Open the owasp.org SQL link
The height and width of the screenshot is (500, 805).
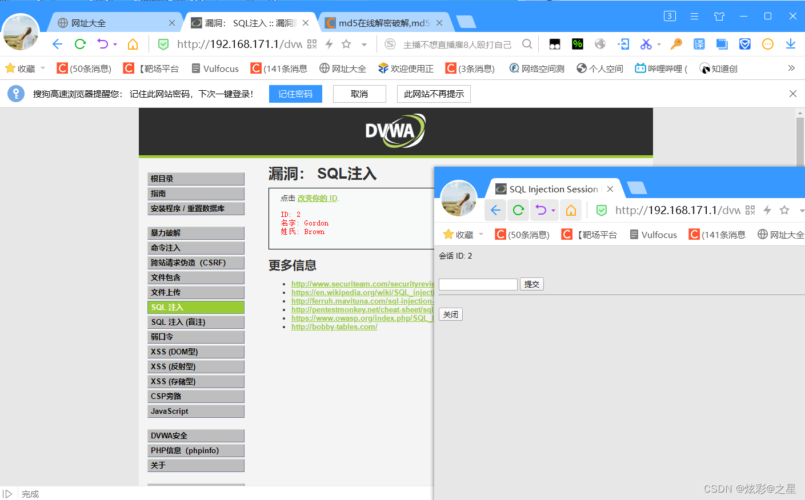pos(362,318)
